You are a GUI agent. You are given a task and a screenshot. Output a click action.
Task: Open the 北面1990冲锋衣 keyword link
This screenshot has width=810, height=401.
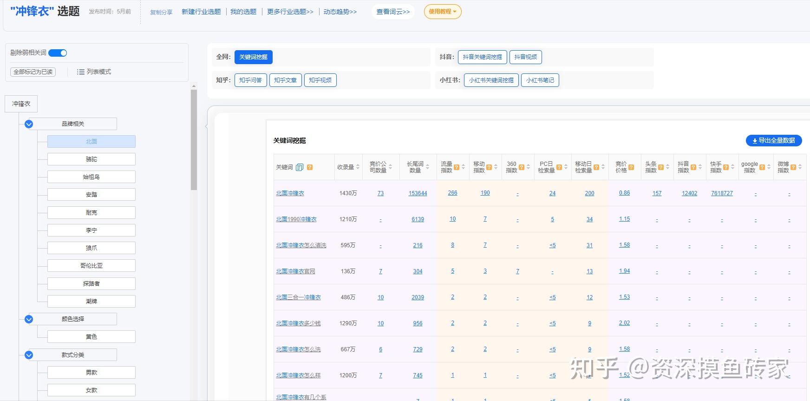[296, 219]
